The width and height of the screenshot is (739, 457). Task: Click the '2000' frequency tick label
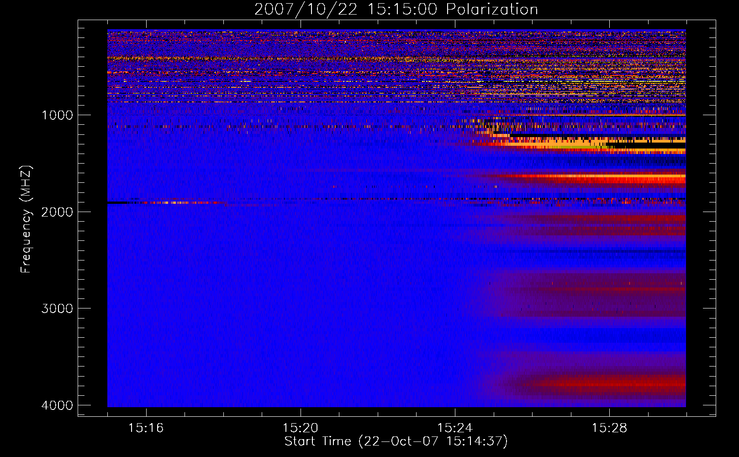(x=57, y=212)
